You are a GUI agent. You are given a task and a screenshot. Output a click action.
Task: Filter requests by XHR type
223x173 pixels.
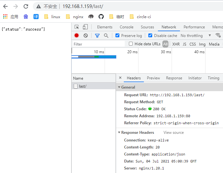click(176, 44)
